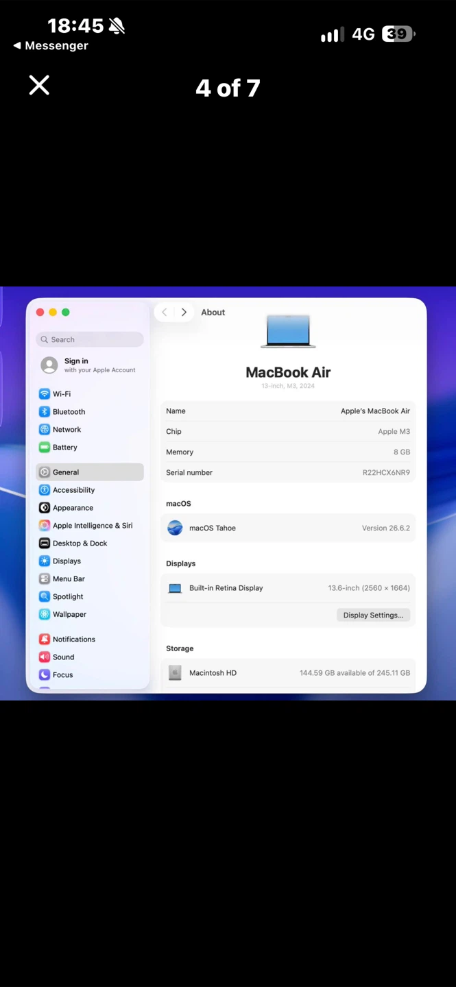Open Menu Bar settings
This screenshot has height=987, width=456.
pyautogui.click(x=90, y=579)
